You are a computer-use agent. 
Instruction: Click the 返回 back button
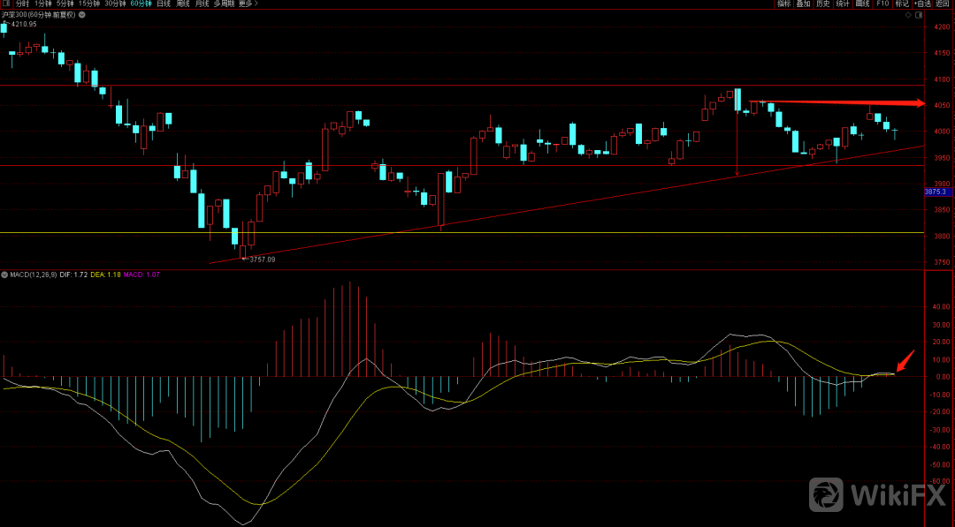click(944, 4)
